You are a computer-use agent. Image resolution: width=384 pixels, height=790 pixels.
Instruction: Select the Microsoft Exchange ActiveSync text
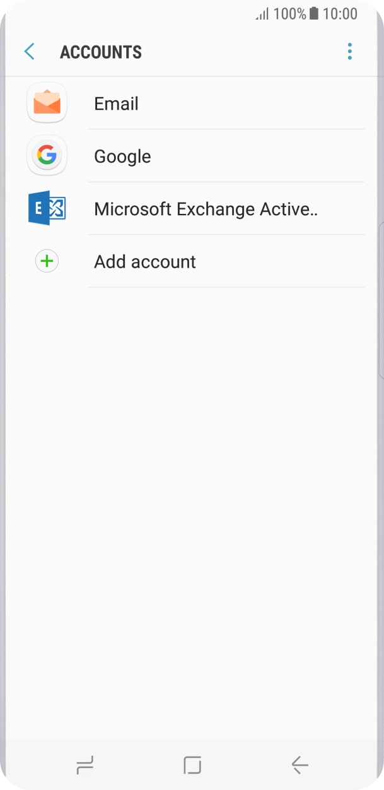pos(206,209)
